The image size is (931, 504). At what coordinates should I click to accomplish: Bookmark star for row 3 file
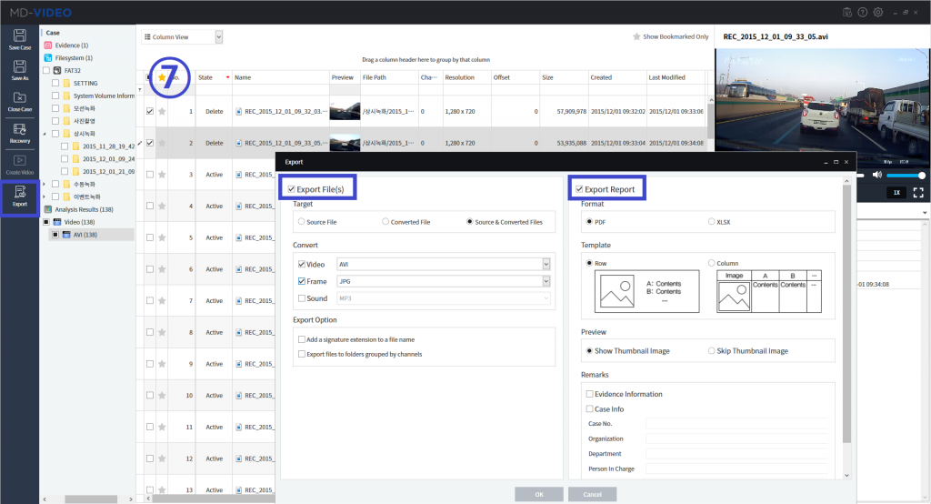coord(162,174)
